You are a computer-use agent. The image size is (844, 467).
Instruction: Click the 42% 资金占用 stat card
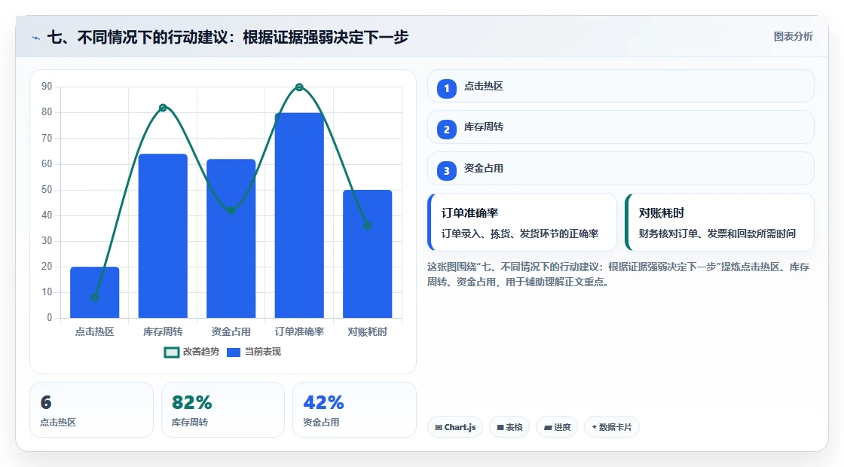(x=354, y=410)
